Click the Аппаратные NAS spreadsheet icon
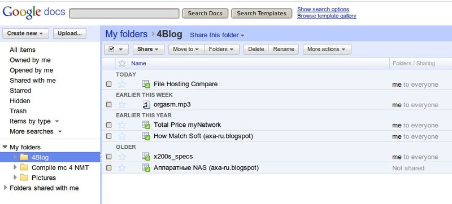452x204 pixels. pyautogui.click(x=146, y=167)
